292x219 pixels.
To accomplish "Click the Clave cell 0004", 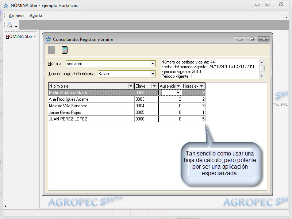I will (146, 106).
